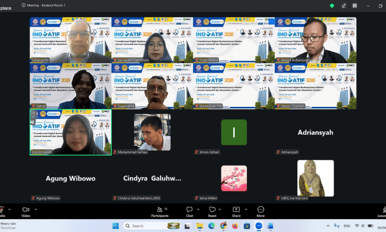The width and height of the screenshot is (386, 232).
Task: Click the Leave meeting button
Action: click(x=381, y=210)
